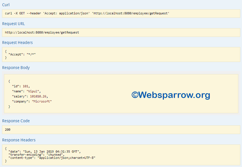Click the "salary": 101010.26 line
This screenshot has width=242, height=167.
tap(30, 96)
